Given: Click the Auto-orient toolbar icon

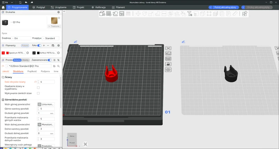Looking at the screenshot, I should pos(115,14).
